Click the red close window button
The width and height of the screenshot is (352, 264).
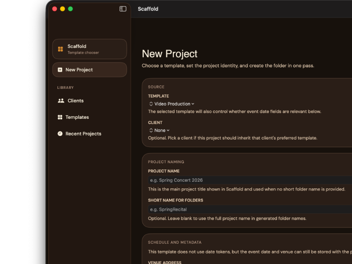pyautogui.click(x=55, y=9)
